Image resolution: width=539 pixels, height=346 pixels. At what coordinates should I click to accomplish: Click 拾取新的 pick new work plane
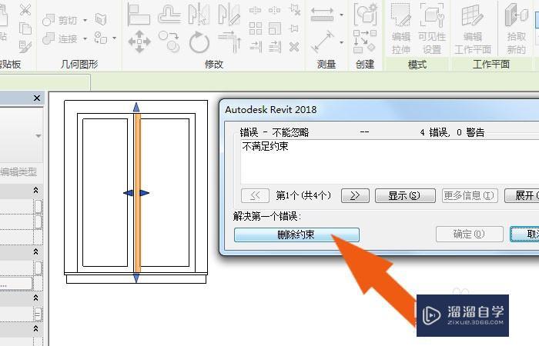point(517,29)
